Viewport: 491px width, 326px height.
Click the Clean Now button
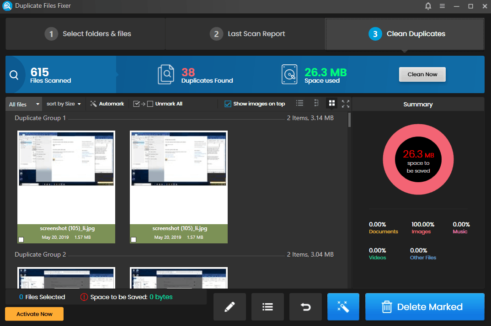click(x=422, y=74)
